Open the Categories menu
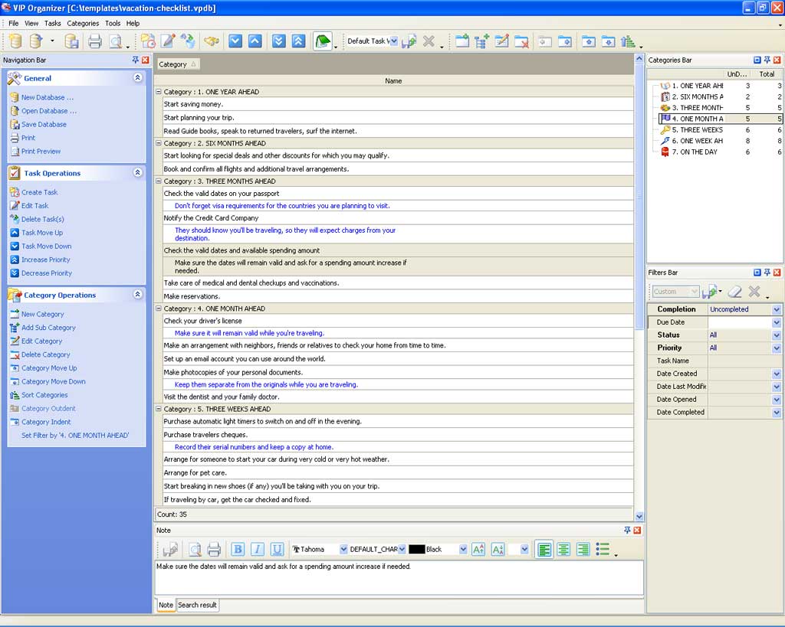Screen dimensions: 785x627 [83, 23]
